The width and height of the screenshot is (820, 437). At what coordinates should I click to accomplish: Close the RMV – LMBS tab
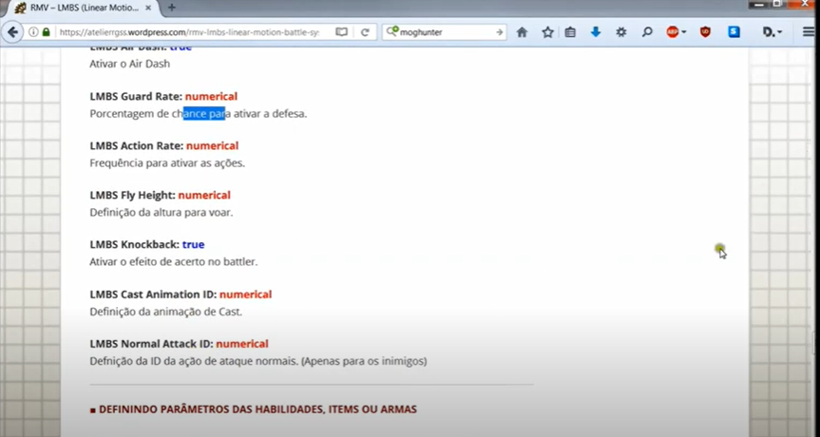coord(149,8)
